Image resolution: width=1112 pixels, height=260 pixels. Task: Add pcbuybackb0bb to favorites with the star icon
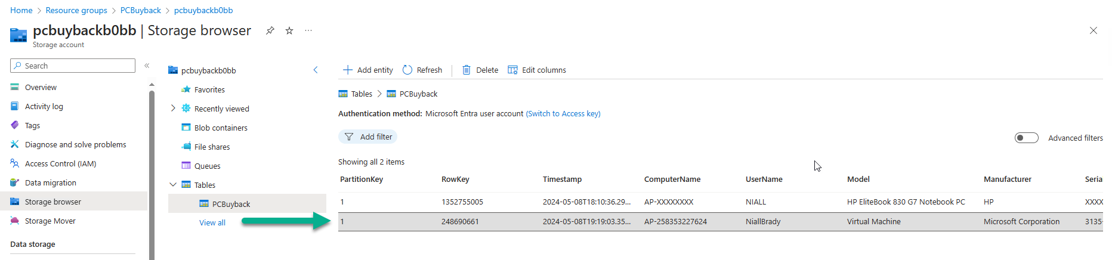[289, 30]
